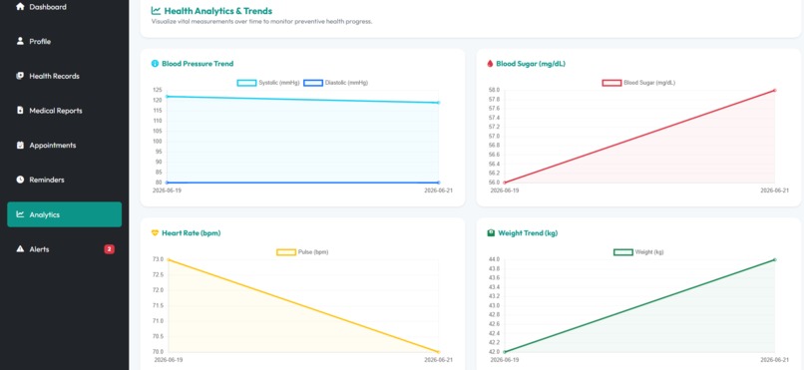Click the Heart Rate (bpm) card title

(191, 232)
